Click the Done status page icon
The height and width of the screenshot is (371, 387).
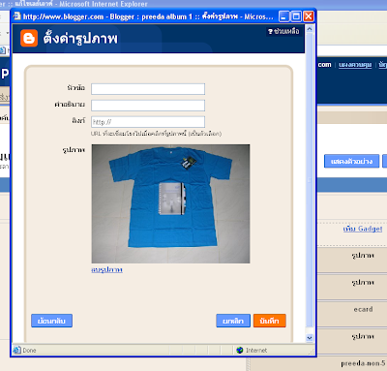coord(16,350)
